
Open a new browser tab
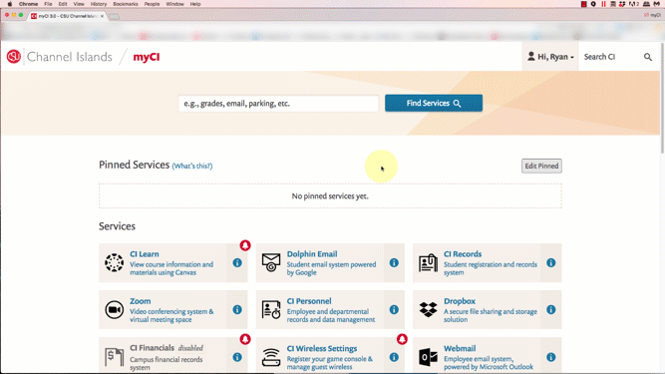click(x=114, y=17)
